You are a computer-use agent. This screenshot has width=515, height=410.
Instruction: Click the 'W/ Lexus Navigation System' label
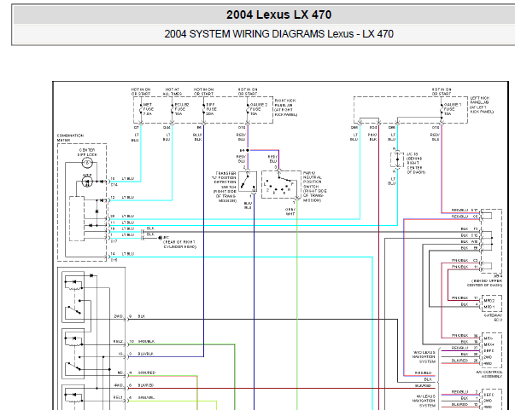[424, 401]
